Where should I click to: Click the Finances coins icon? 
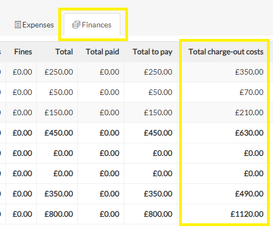[76, 25]
